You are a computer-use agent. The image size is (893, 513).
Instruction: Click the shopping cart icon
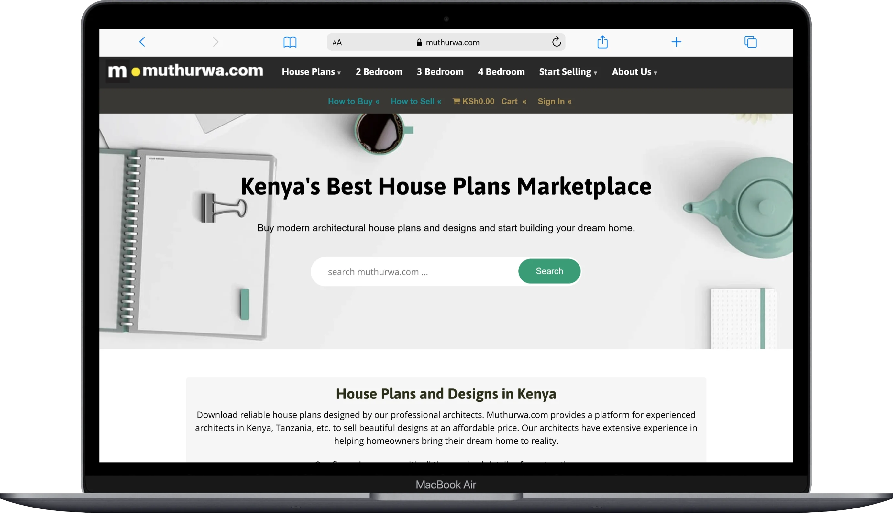456,102
